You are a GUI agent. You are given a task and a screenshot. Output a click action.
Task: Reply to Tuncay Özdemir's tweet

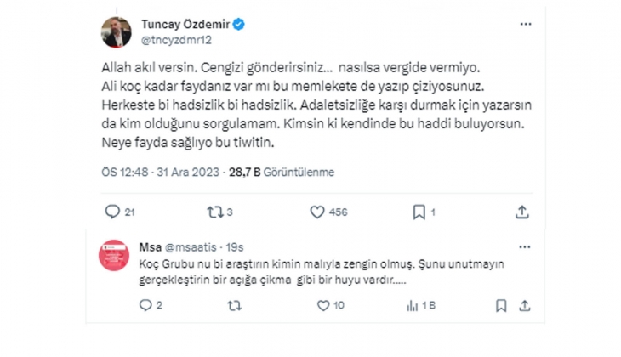point(112,212)
